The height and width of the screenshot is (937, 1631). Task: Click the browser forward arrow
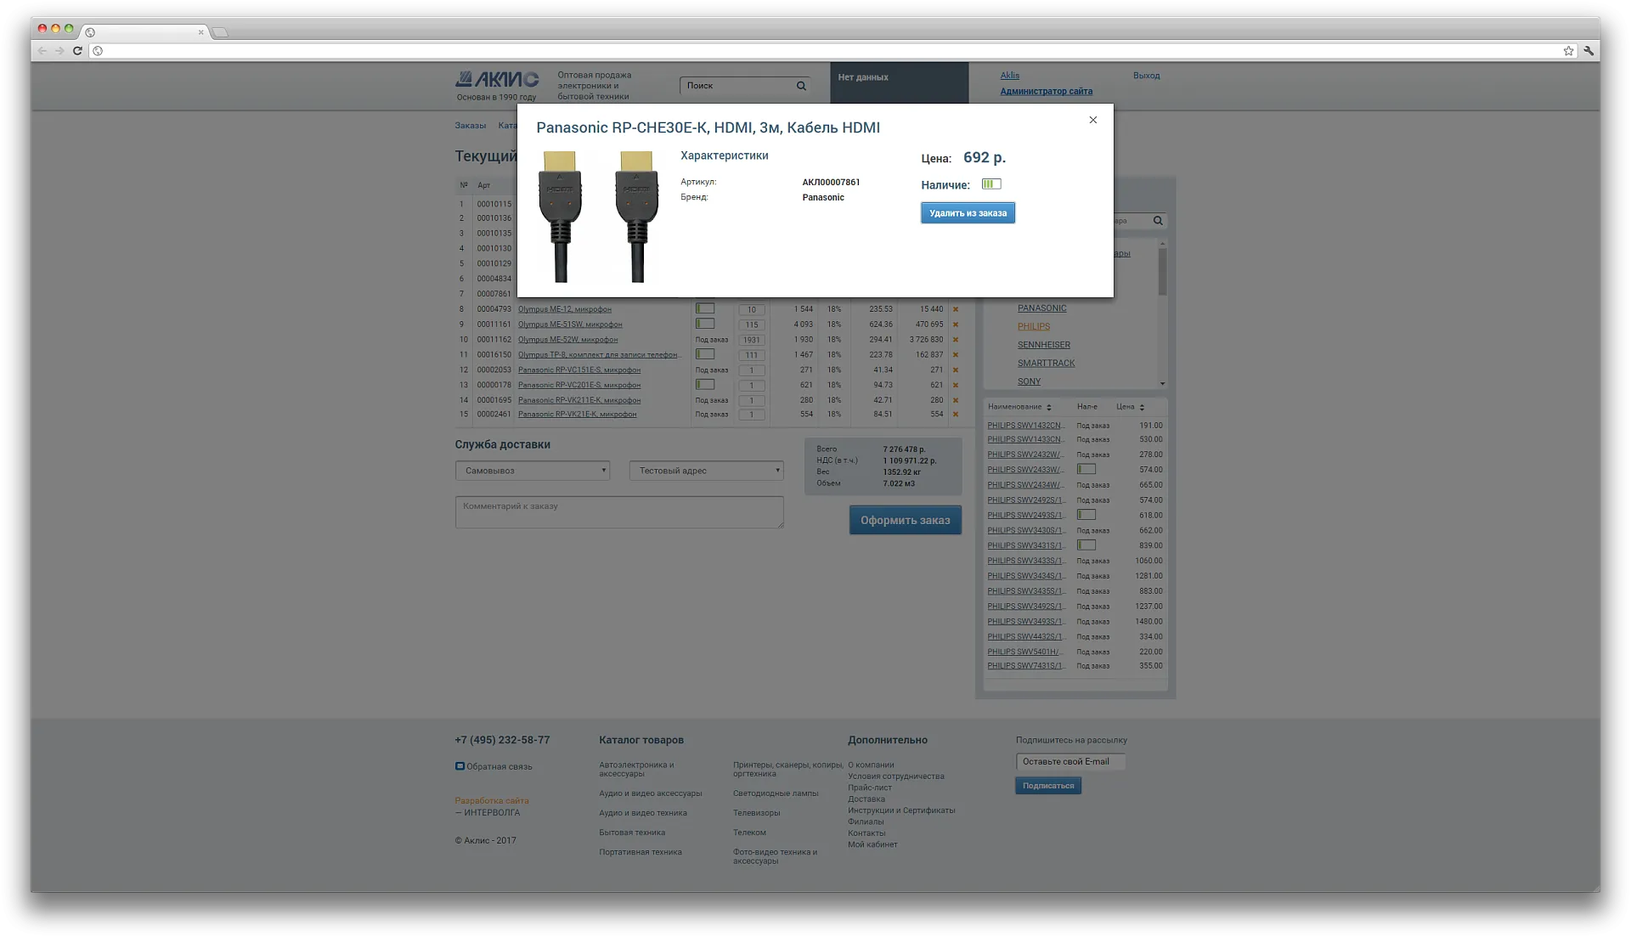pyautogui.click(x=59, y=51)
